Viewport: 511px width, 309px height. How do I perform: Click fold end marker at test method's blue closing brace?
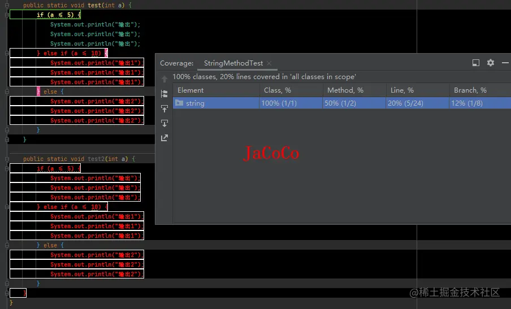click(x=7, y=130)
